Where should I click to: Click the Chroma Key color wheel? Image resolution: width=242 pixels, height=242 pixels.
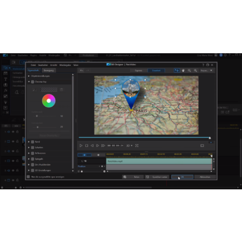click(48, 100)
